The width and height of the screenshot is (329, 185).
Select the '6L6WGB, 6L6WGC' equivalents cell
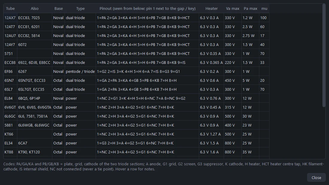35,125
